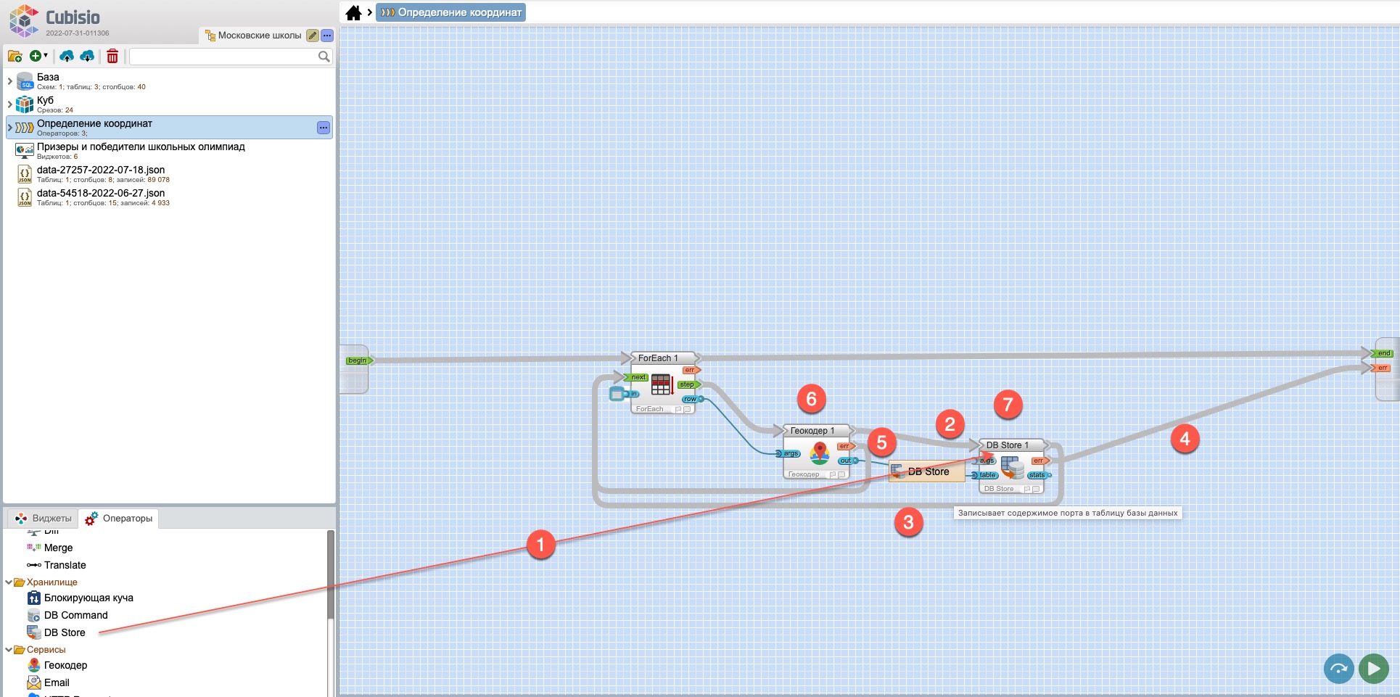This screenshot has width=1400, height=697.
Task: Click the cloud upload icon
Action: click(x=67, y=56)
